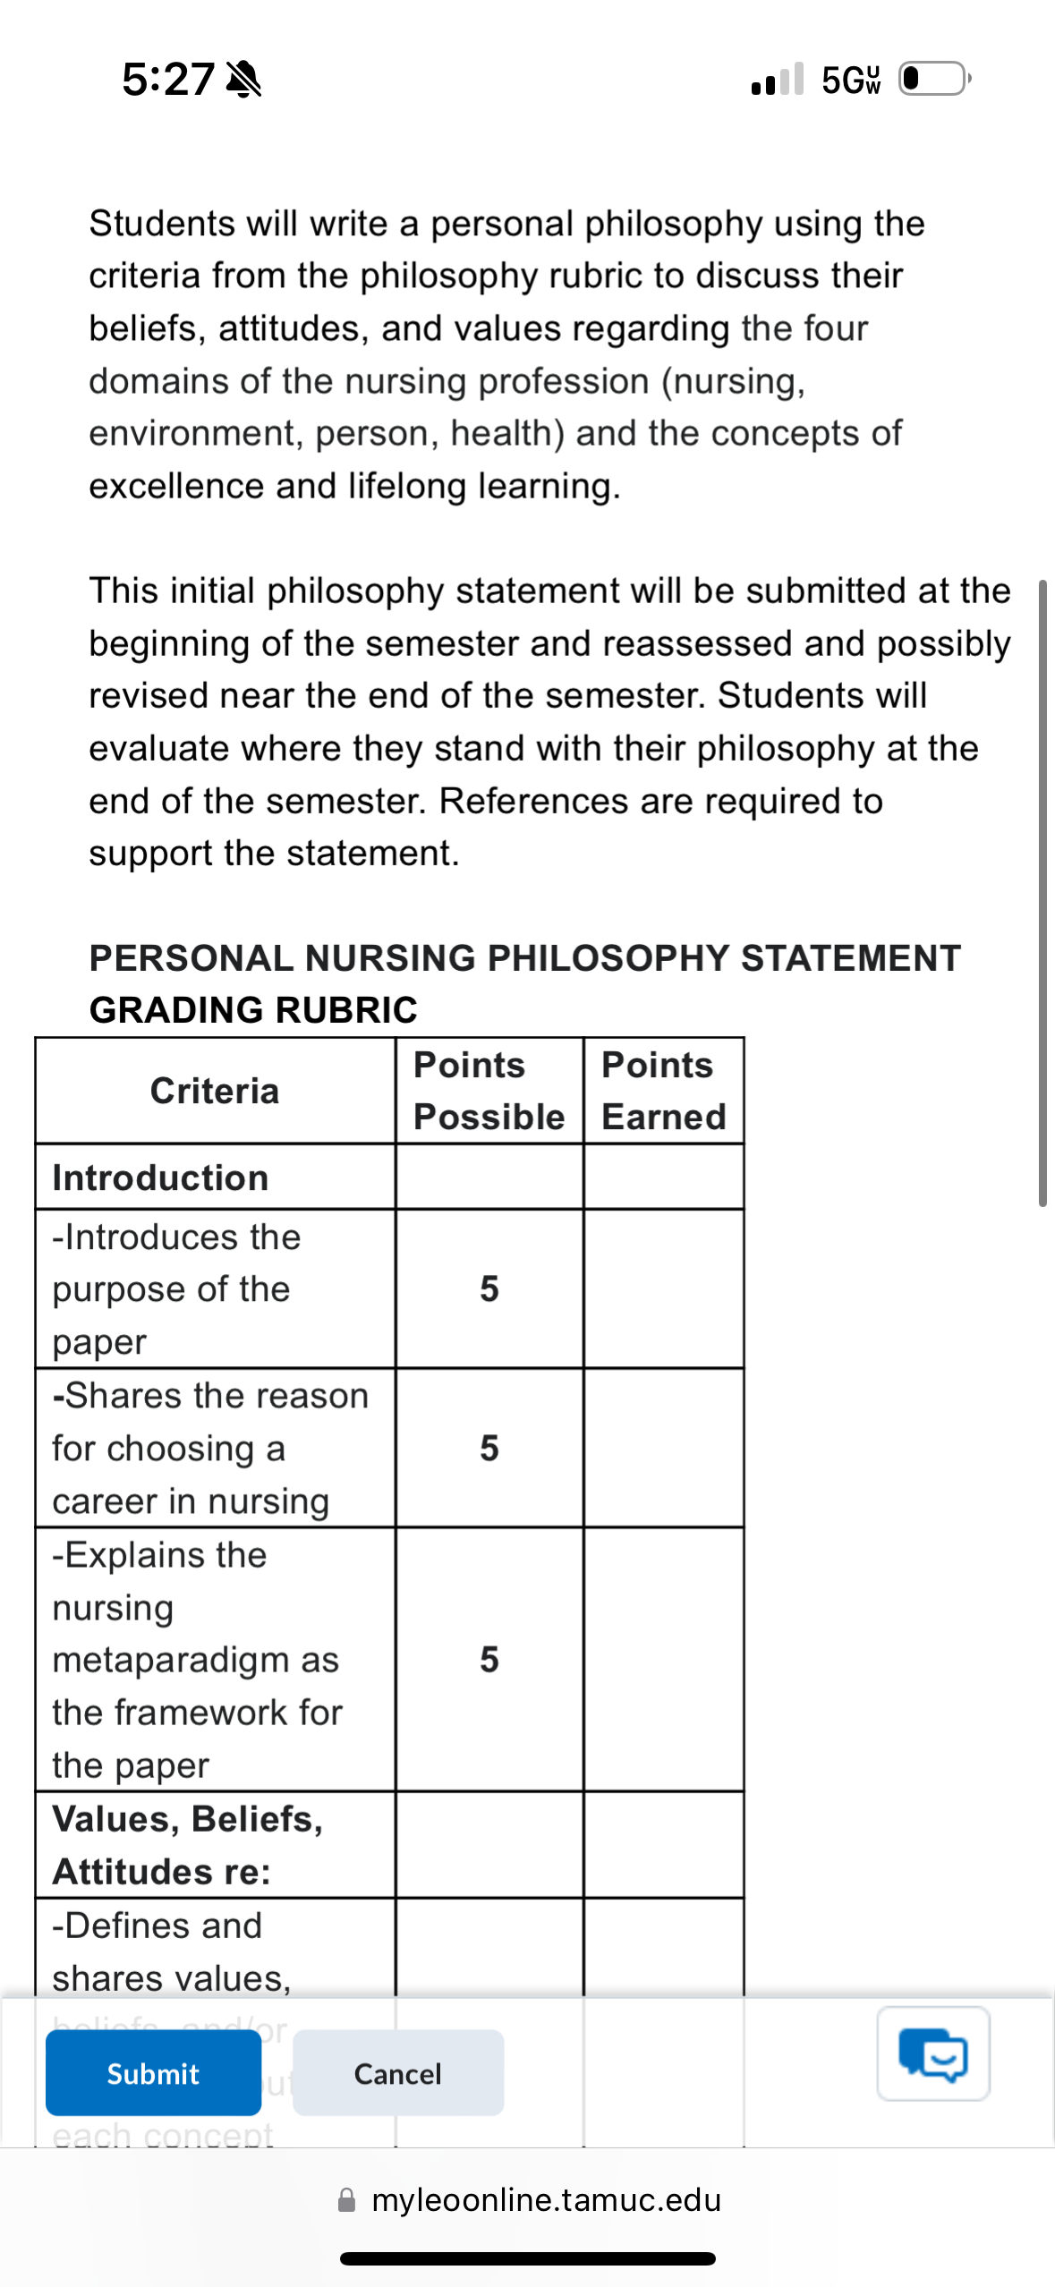Screen dimensions: 1055x2287
Task: Click the vertical page scrollbar
Action: pyautogui.click(x=1042, y=893)
